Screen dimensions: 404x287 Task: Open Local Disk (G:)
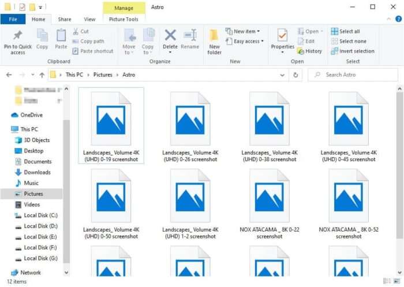pyautogui.click(x=36, y=258)
